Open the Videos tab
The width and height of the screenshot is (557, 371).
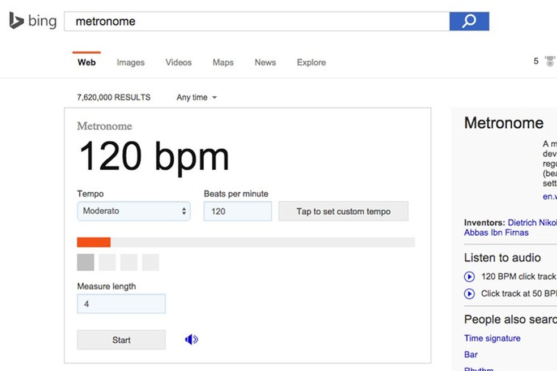(x=178, y=63)
